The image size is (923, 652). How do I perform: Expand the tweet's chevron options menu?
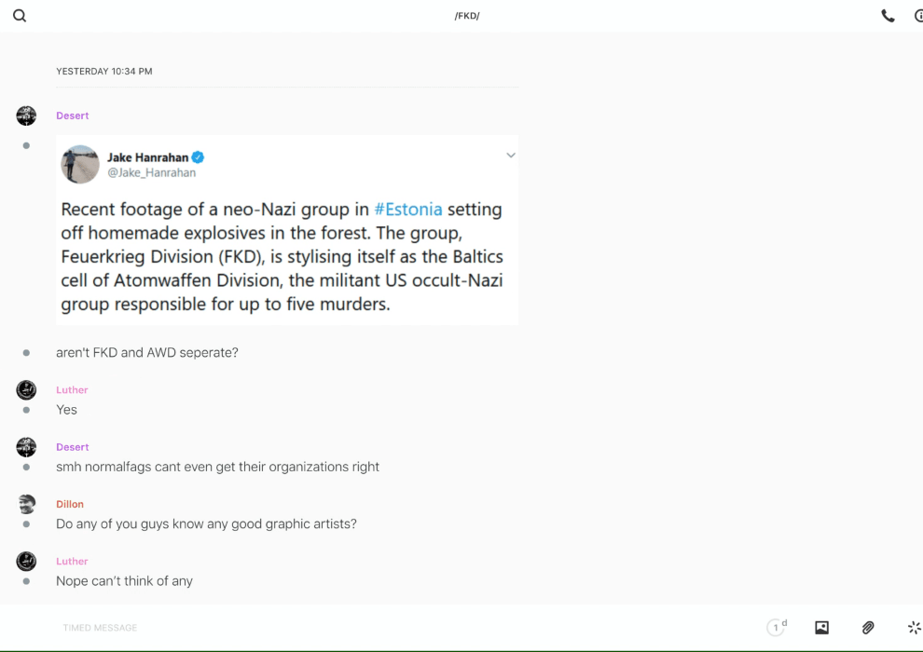click(510, 156)
